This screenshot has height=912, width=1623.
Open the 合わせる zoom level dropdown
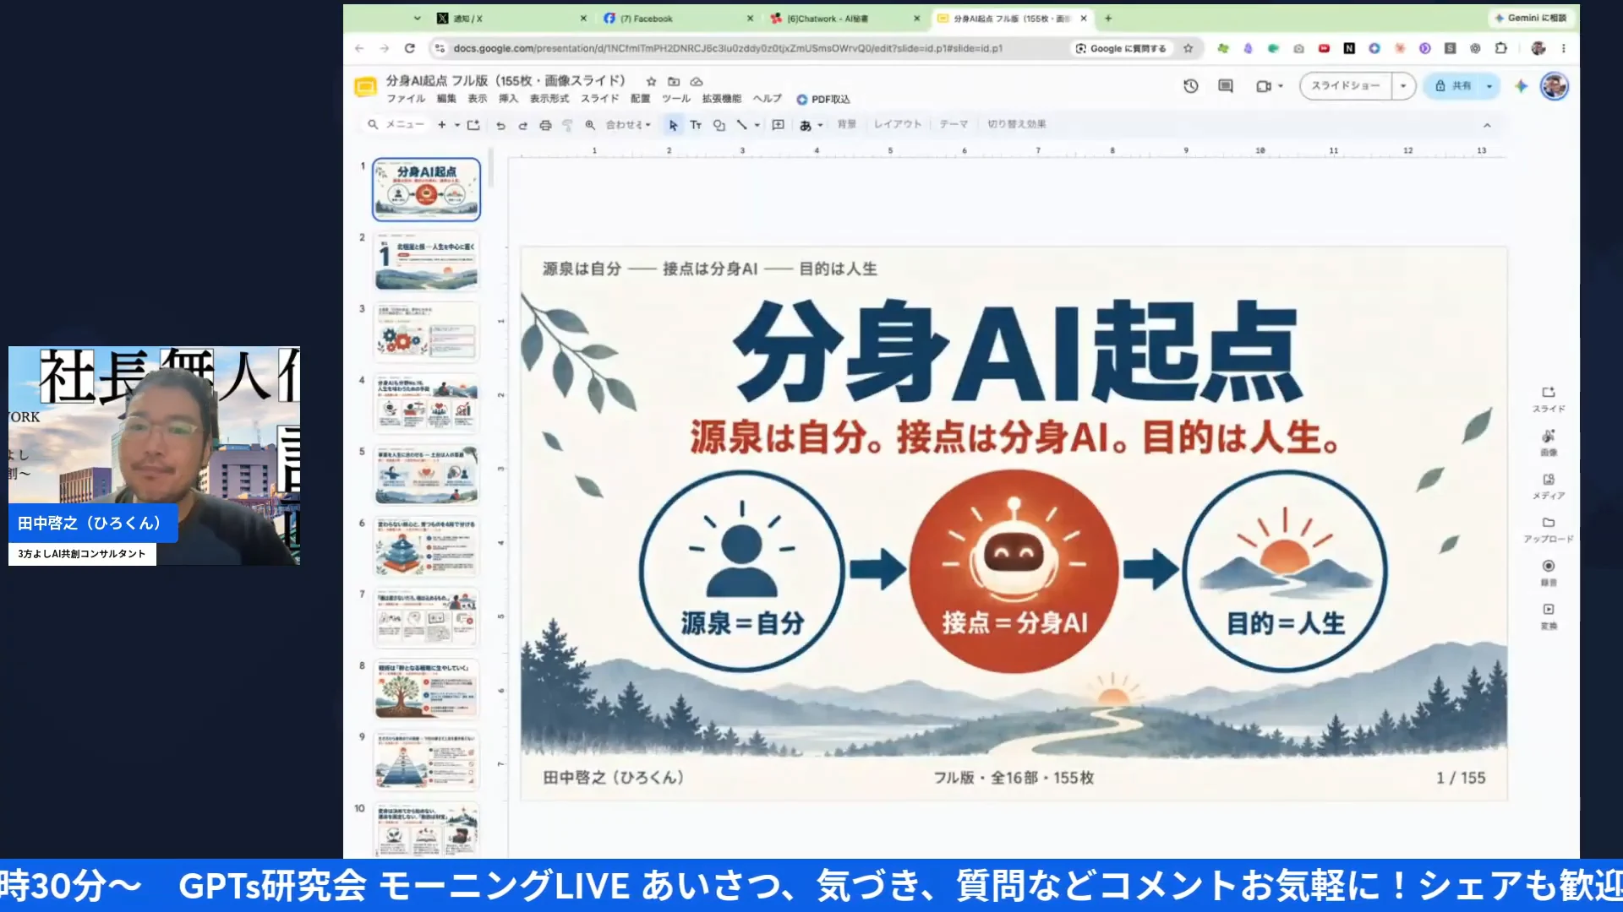point(628,125)
